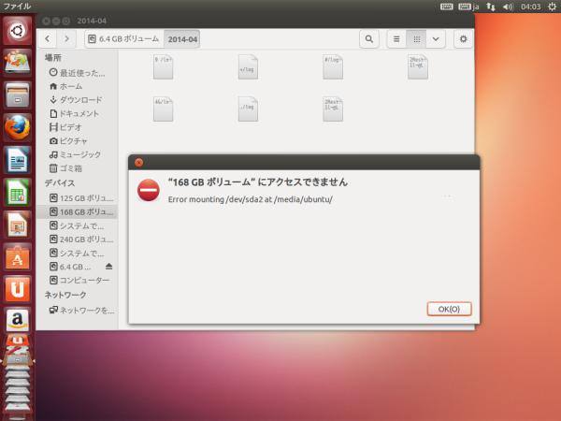Select the 2014-04 path segment
Image resolution: width=561 pixels, height=421 pixels.
[x=182, y=39]
